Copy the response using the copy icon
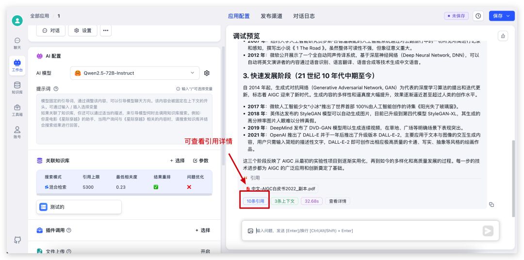Viewport: 524px width, 260px height. (x=491, y=204)
